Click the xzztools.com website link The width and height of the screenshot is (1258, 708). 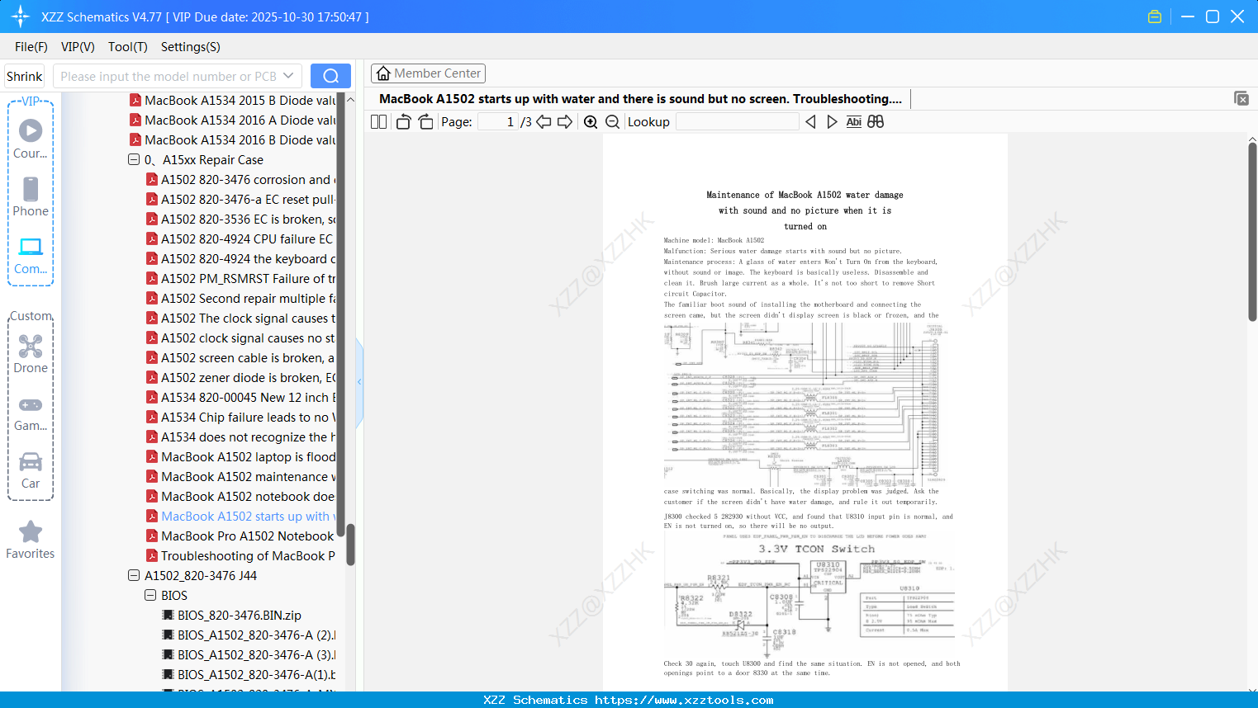click(x=684, y=700)
